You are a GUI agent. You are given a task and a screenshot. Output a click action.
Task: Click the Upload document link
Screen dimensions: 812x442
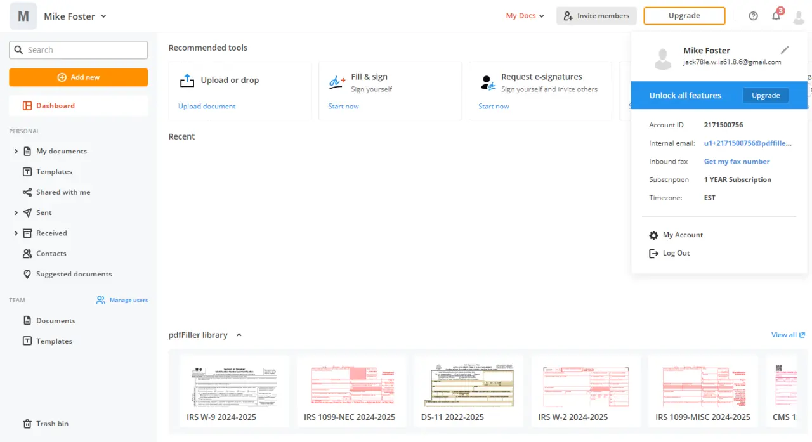click(x=207, y=107)
